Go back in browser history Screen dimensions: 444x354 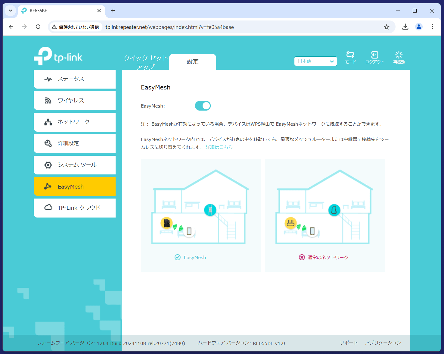coord(11,27)
